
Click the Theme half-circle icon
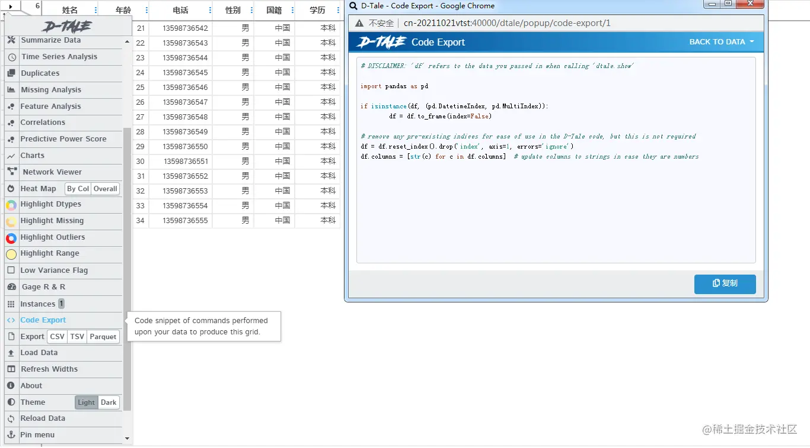coord(11,402)
